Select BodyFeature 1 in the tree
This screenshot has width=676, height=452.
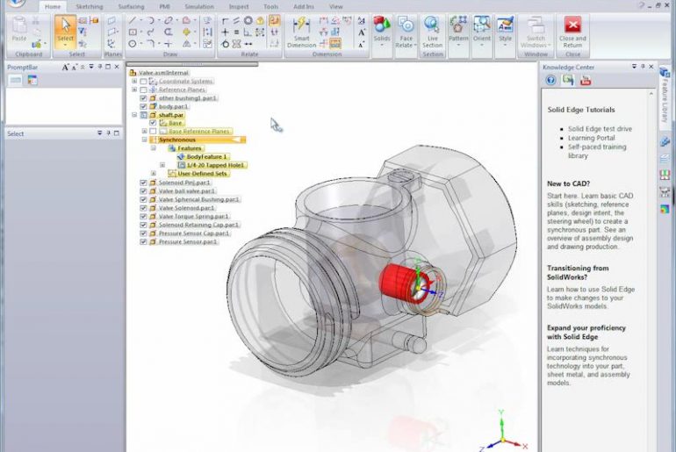206,156
